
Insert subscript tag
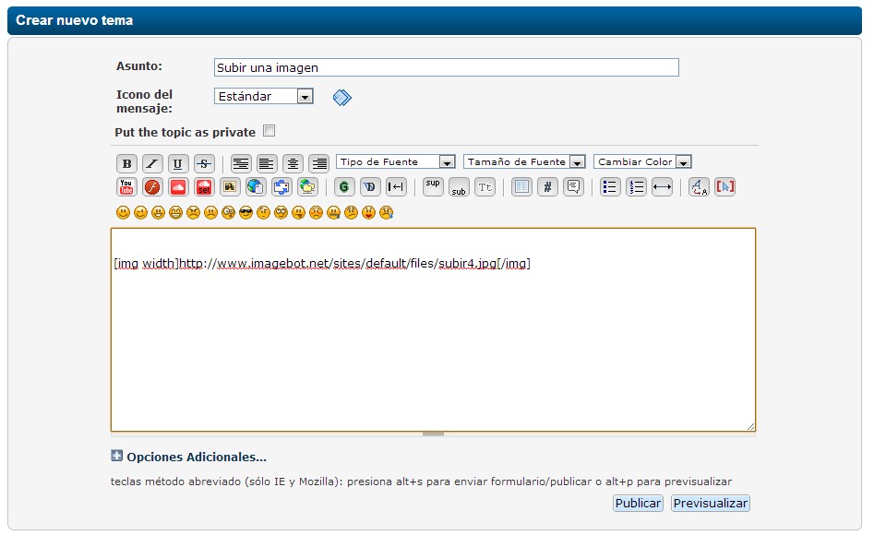[459, 188]
